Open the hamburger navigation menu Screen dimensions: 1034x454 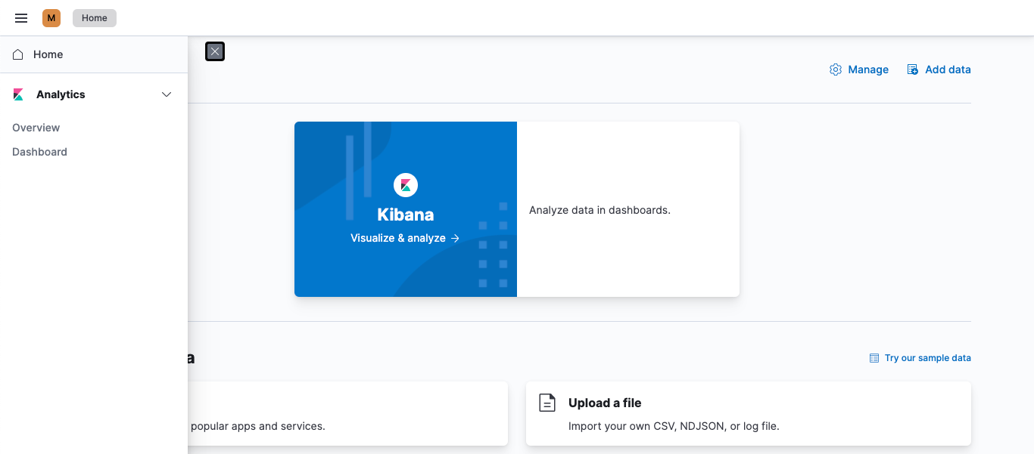point(20,17)
